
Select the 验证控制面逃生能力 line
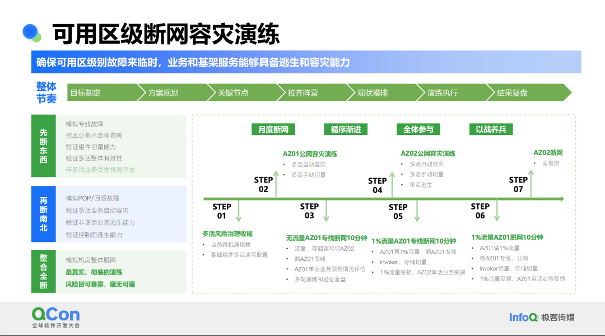click(x=94, y=235)
